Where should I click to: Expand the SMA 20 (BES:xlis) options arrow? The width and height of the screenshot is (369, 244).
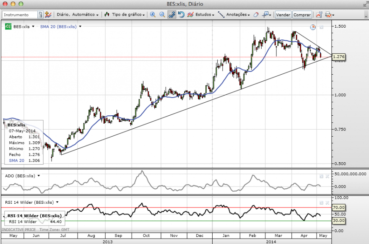(80, 26)
